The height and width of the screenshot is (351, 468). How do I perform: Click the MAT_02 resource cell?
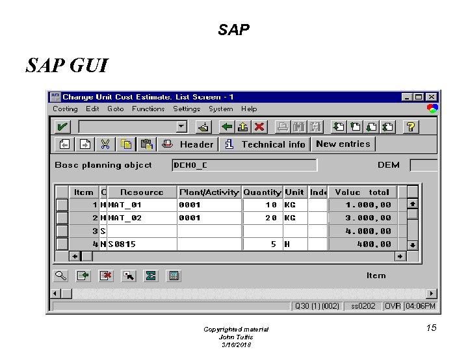[x=142, y=218]
